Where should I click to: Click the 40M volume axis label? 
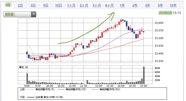click(157, 76)
